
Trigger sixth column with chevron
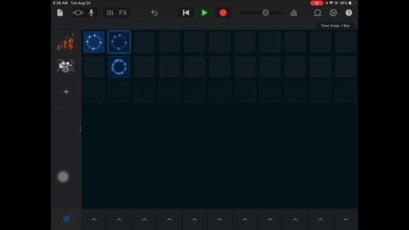point(220,220)
